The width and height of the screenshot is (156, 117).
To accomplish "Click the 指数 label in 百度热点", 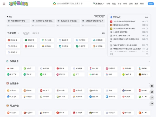I will tap(146, 17).
